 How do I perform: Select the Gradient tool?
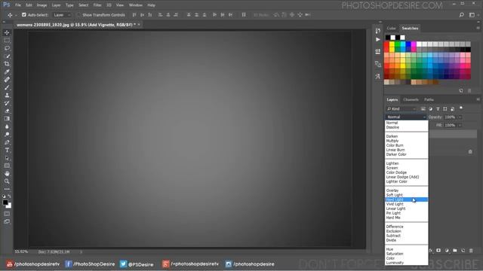pyautogui.click(x=7, y=119)
